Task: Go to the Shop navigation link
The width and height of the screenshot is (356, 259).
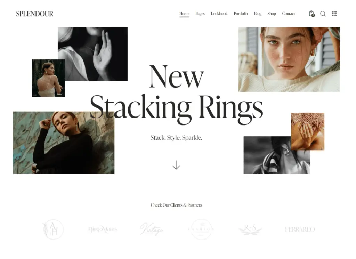Action: [272, 14]
